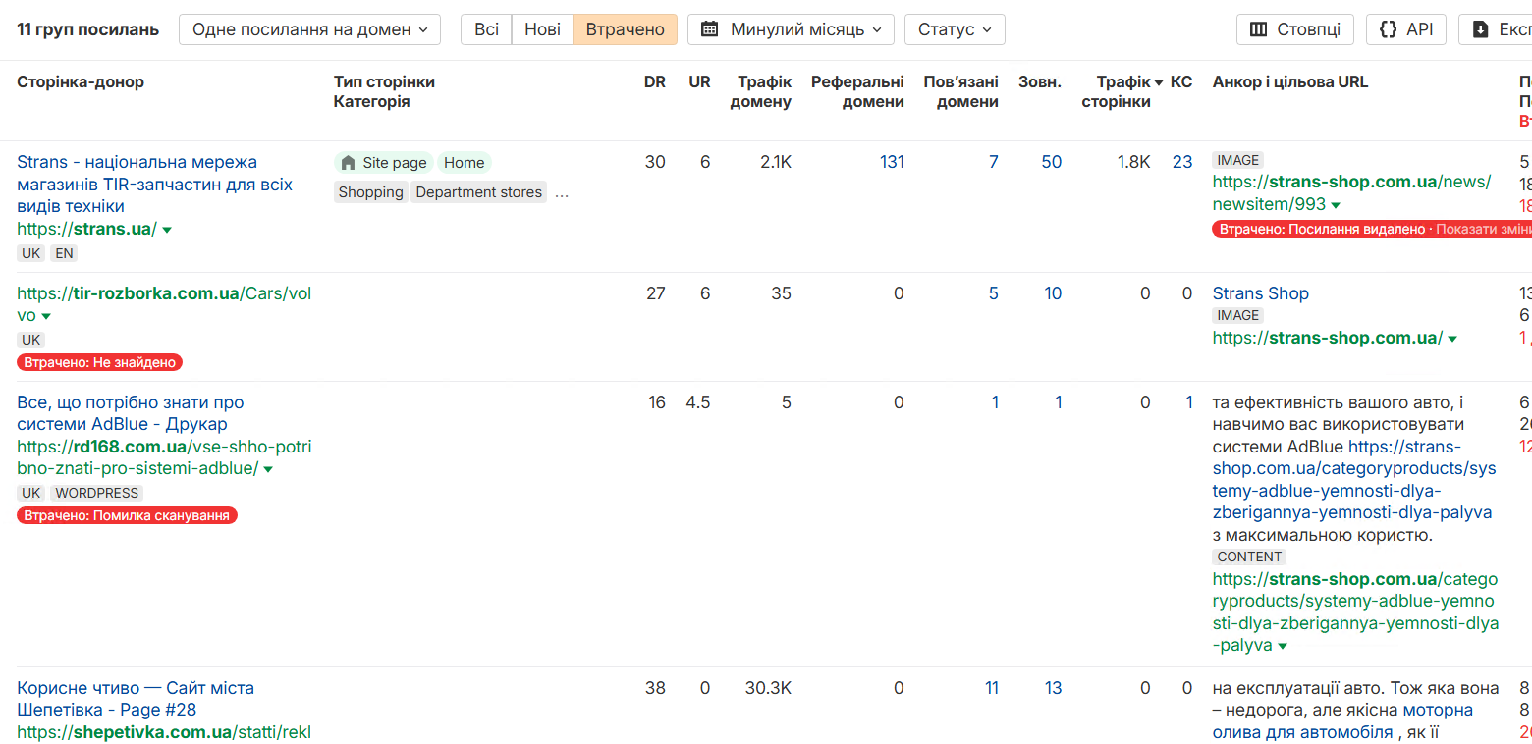
Task: Open arrow menu beside strans.ua URL
Action: coord(167,230)
